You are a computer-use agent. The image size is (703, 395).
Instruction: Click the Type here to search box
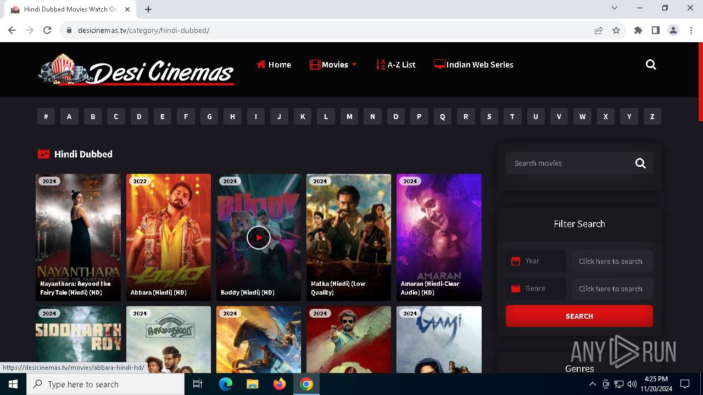coord(105,384)
